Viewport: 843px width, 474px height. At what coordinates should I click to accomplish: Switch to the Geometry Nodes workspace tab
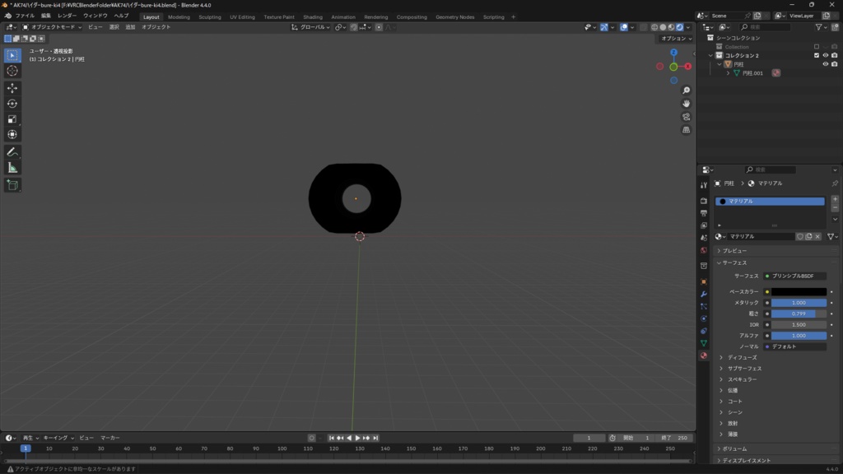click(x=454, y=17)
